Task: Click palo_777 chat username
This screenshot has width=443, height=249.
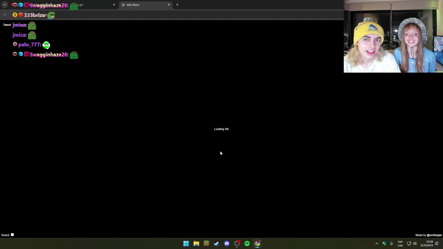Action: pyautogui.click(x=29, y=45)
